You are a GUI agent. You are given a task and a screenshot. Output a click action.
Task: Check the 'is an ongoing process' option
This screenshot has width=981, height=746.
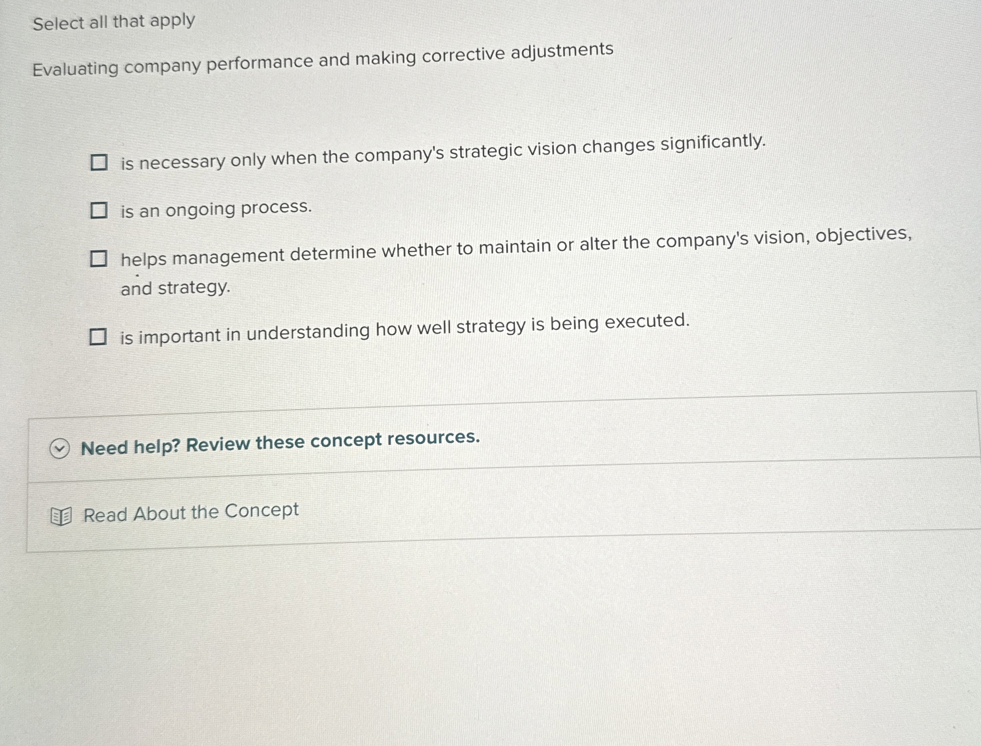(x=100, y=211)
